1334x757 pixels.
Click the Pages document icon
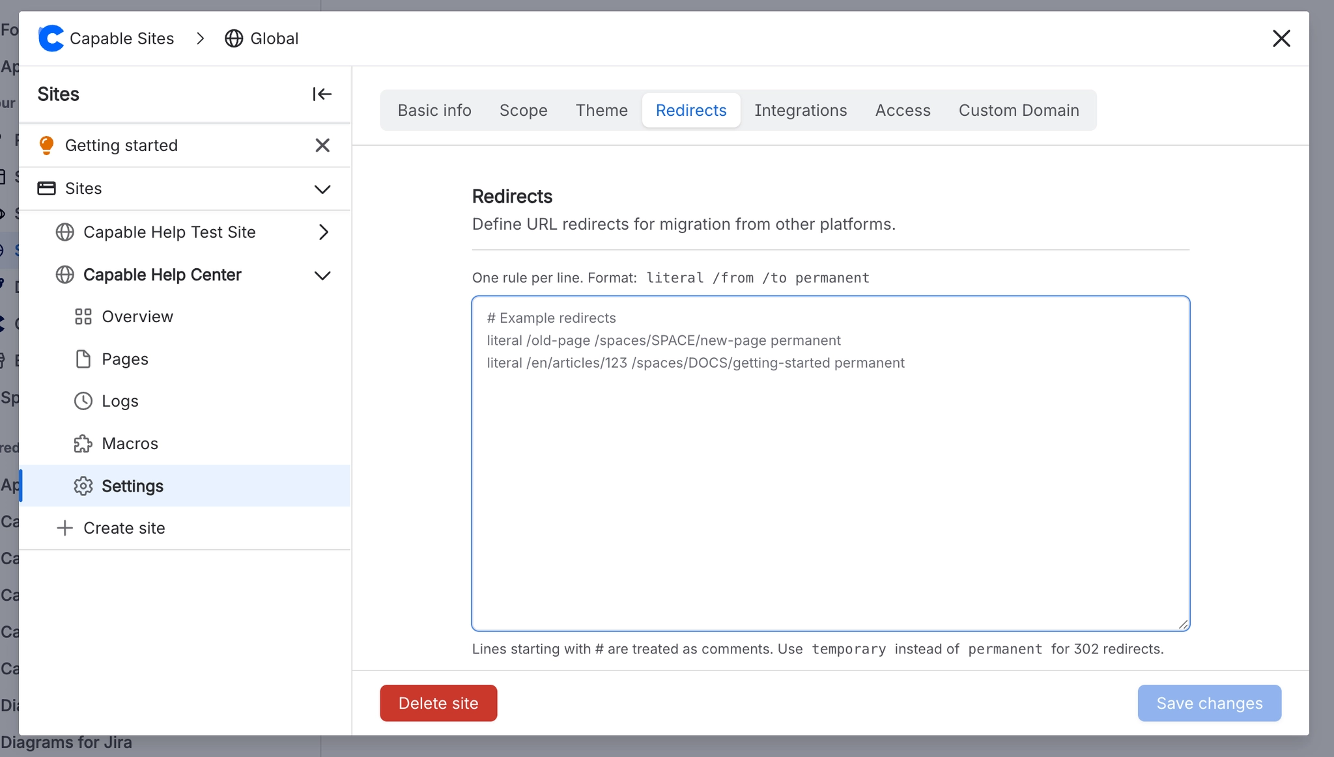[x=83, y=359]
